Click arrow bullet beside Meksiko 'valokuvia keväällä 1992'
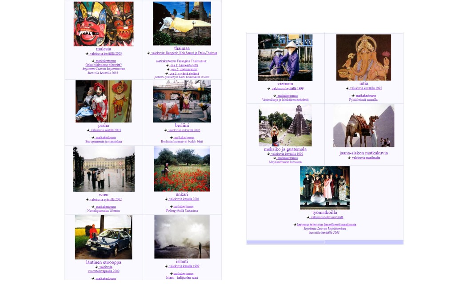 [x=268, y=154]
